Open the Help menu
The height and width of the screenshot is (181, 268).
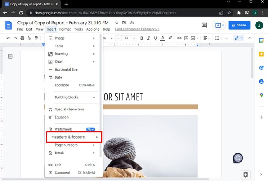106,29
